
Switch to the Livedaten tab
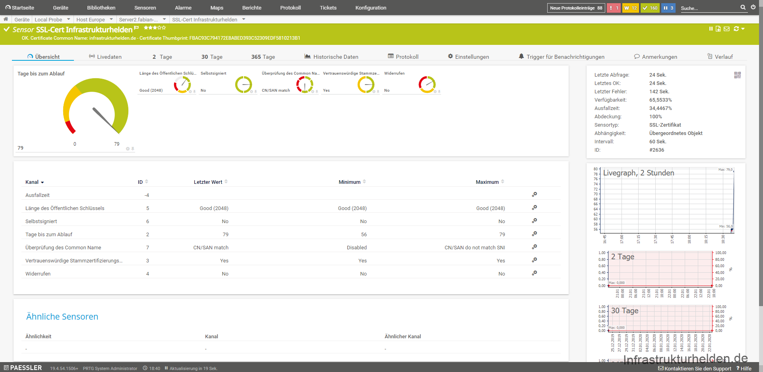(x=105, y=57)
